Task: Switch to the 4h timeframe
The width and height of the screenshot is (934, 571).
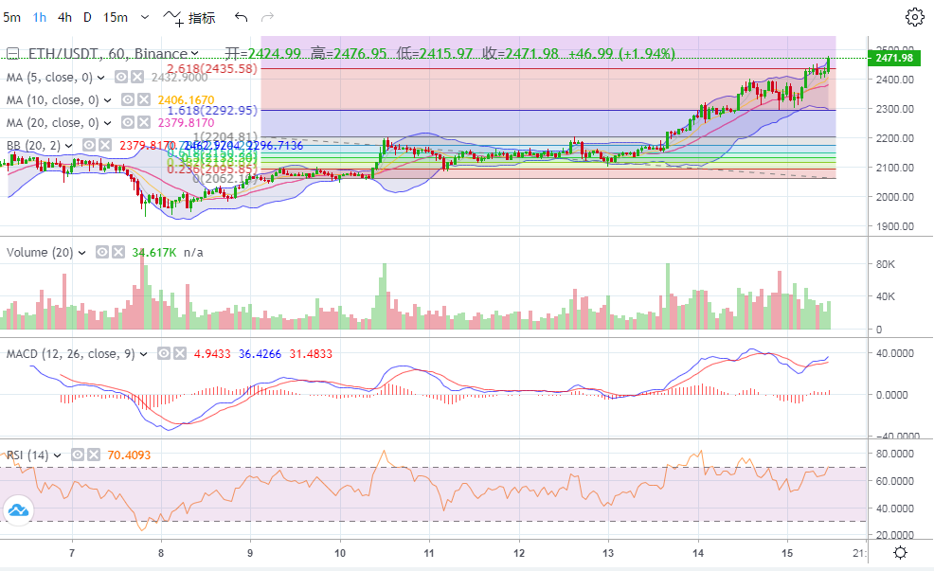Action: (63, 17)
